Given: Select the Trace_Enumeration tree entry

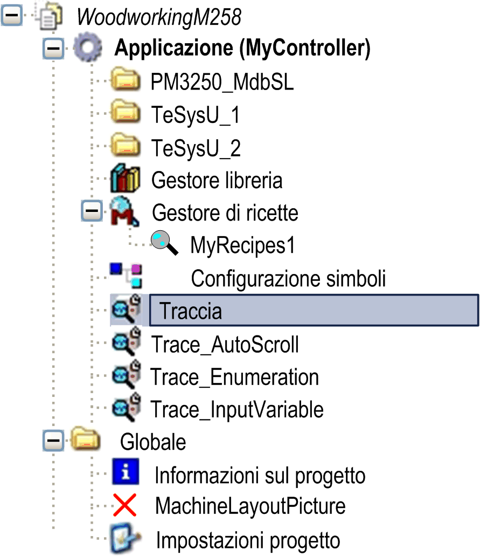Looking at the screenshot, I should [234, 376].
